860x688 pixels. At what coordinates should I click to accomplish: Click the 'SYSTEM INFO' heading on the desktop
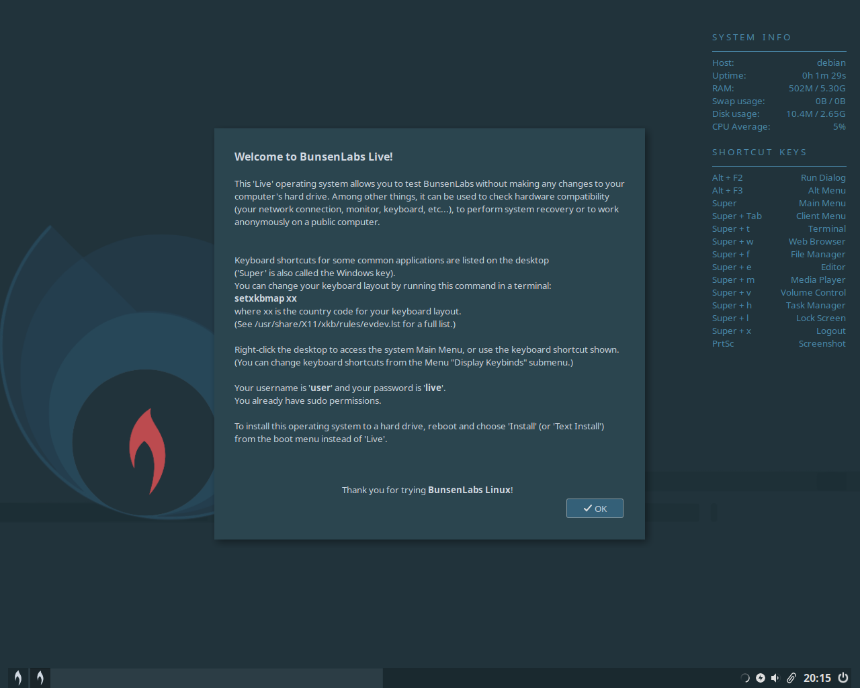751,38
